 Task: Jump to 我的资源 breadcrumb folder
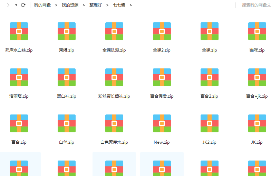(70, 5)
